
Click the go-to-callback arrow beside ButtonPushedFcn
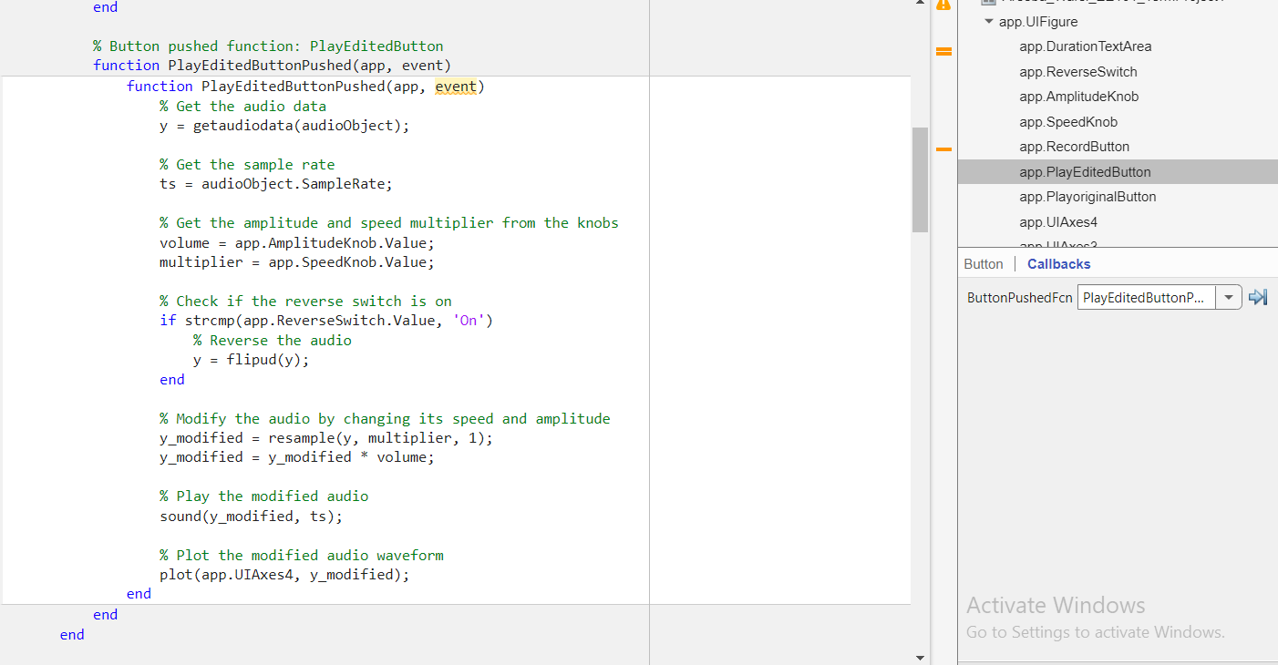(1258, 296)
